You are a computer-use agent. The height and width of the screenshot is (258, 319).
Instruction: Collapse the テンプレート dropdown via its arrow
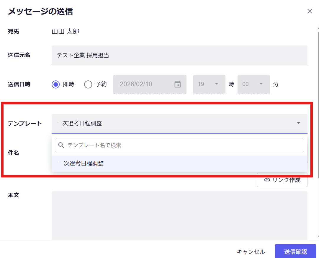[x=298, y=123]
